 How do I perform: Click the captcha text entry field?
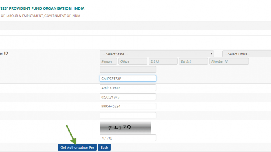coord(128,138)
